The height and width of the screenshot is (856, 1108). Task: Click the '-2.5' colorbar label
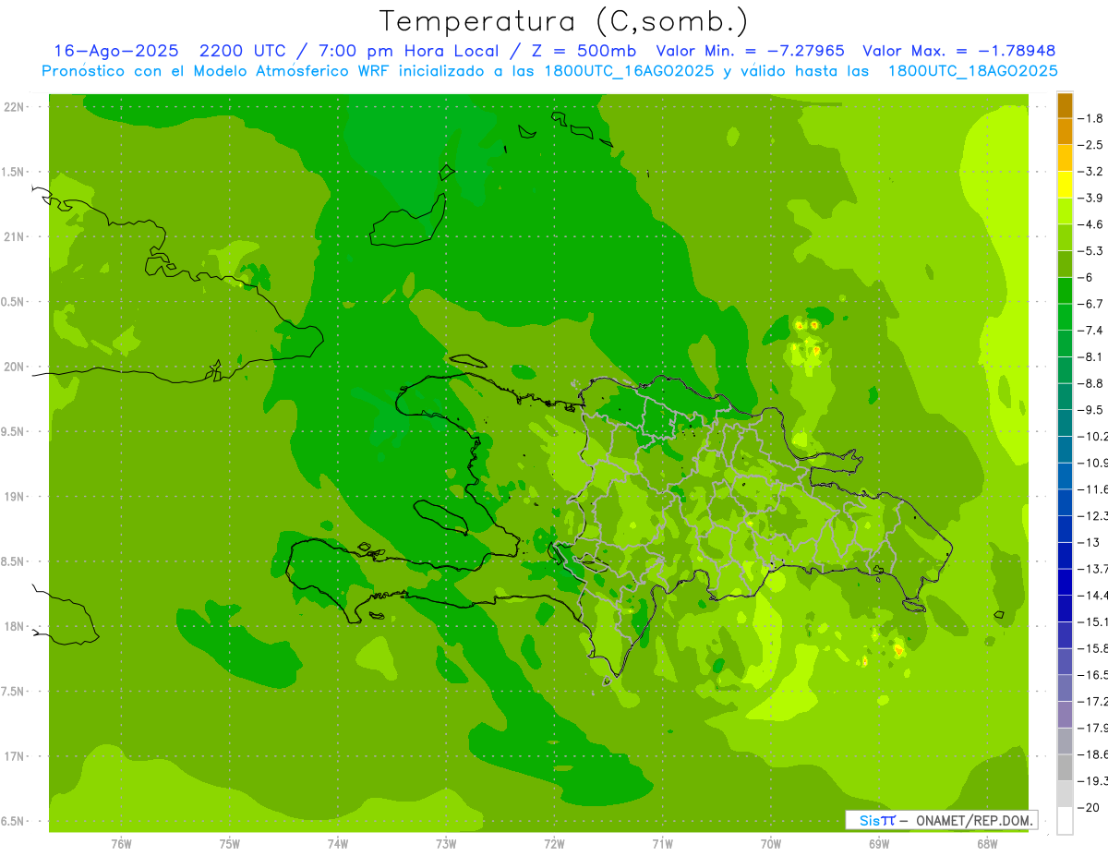tap(1091, 145)
